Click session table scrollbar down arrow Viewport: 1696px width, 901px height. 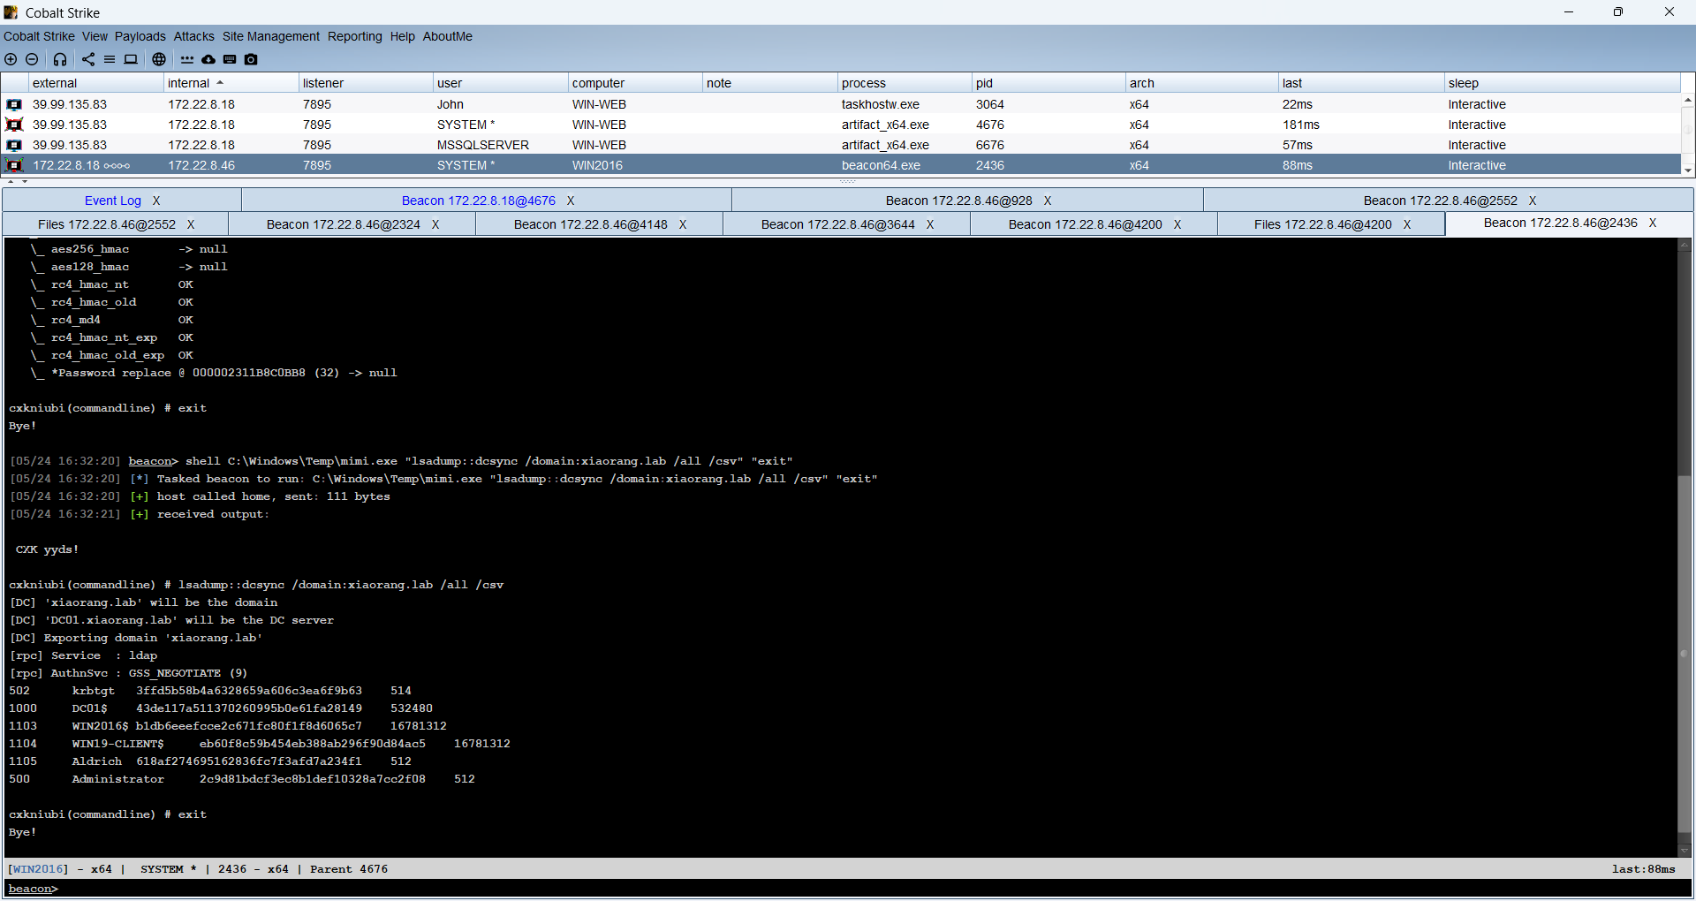coord(1688,170)
